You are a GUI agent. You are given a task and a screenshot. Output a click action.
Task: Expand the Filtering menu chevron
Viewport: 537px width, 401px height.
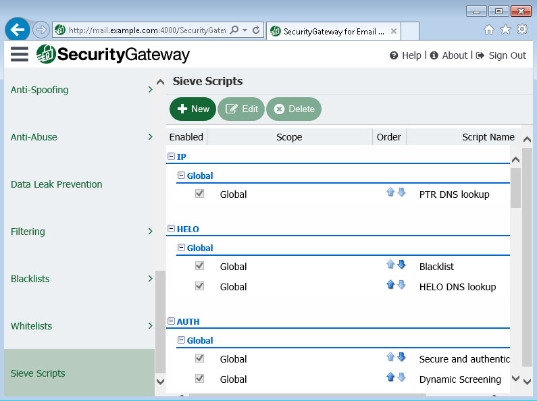pyautogui.click(x=150, y=232)
